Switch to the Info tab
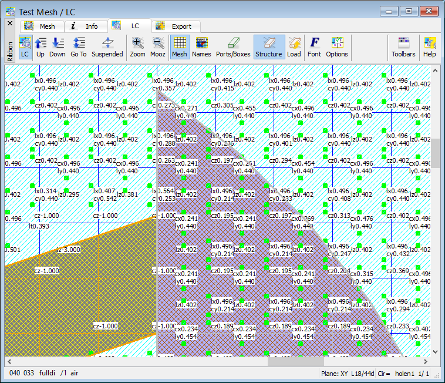This screenshot has height=383, width=445. [x=85, y=26]
